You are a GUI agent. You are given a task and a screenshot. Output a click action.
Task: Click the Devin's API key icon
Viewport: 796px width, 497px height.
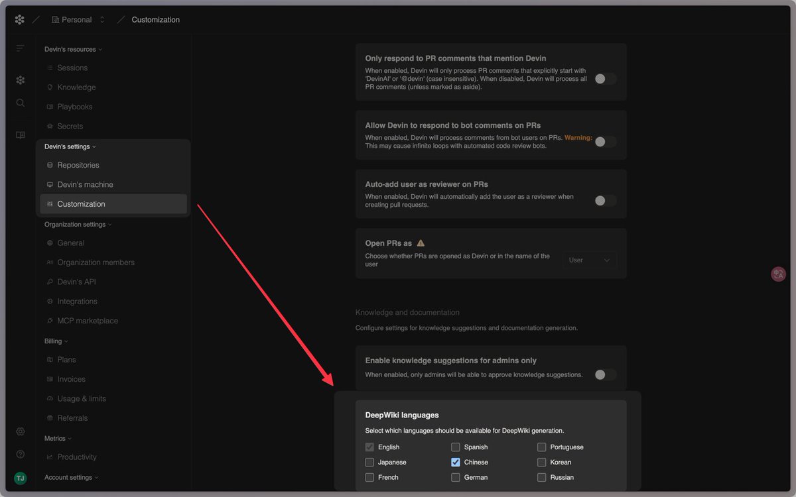50,282
